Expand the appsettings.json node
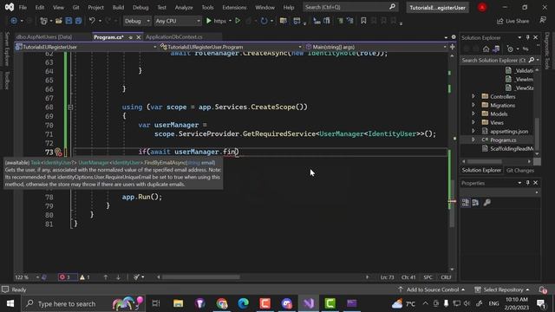This screenshot has width=555, height=312. click(473, 131)
